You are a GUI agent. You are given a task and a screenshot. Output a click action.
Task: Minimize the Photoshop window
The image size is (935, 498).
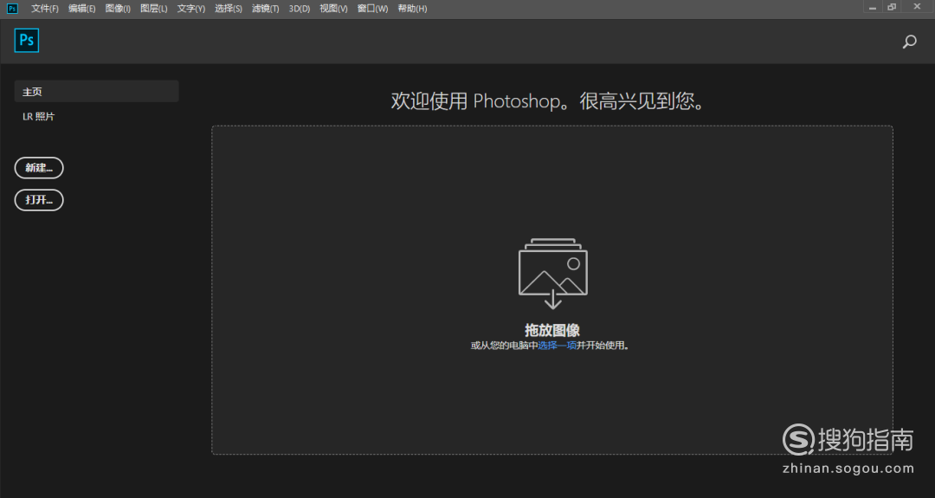[x=873, y=7]
